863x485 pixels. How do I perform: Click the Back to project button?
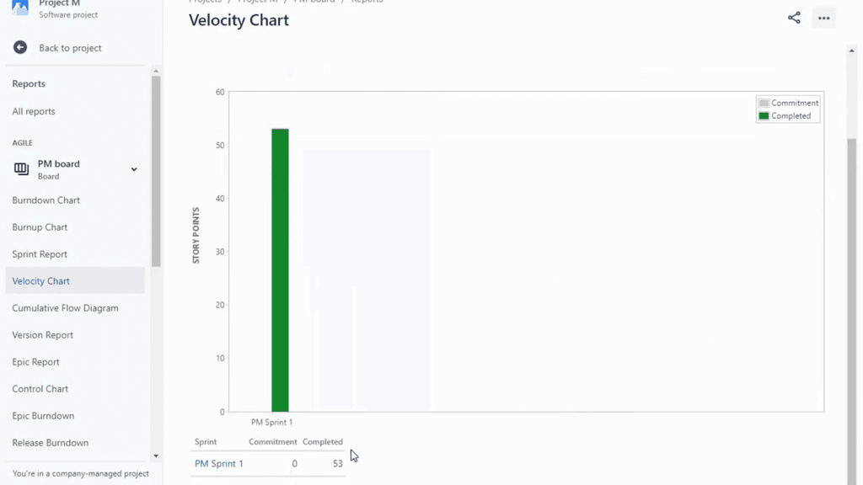70,48
